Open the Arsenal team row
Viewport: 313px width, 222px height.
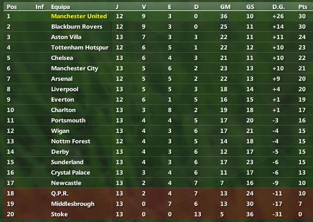pyautogui.click(x=62, y=79)
